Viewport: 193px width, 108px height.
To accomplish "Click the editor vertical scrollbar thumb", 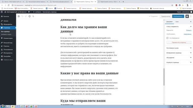I will tap(164, 77).
